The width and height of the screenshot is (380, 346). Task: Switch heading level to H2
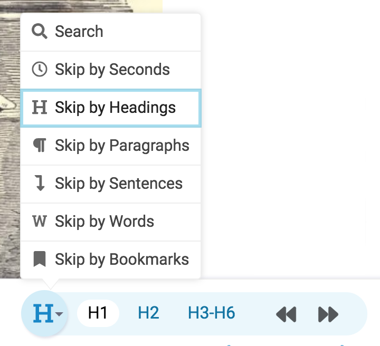(148, 313)
